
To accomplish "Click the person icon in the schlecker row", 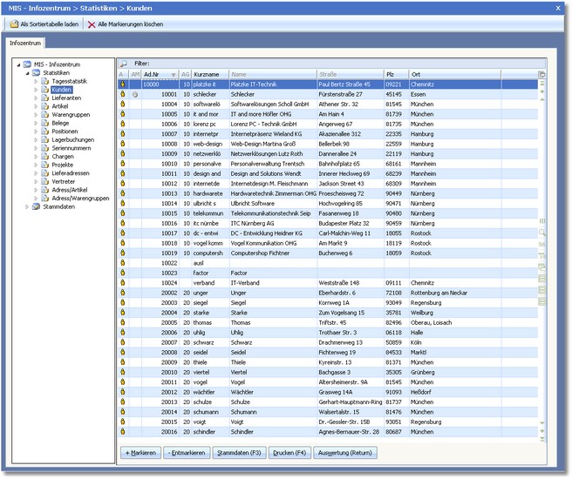I will 122,94.
